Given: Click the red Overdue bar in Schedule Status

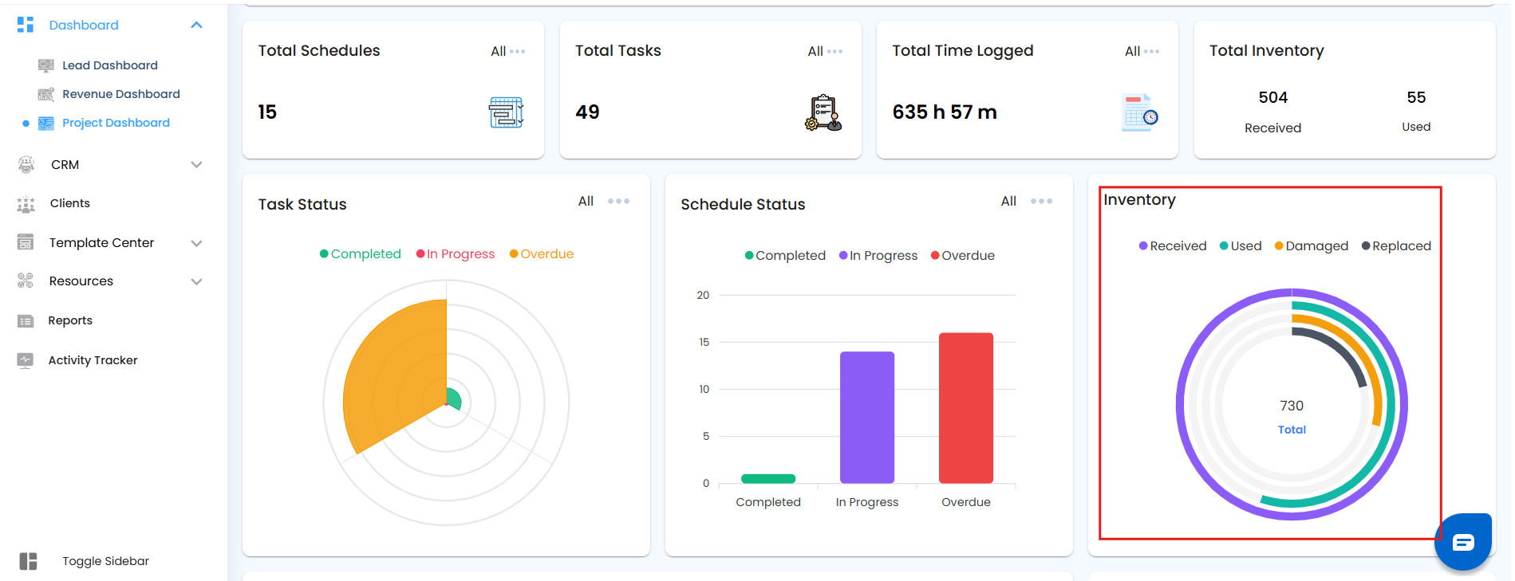Looking at the screenshot, I should click(966, 408).
